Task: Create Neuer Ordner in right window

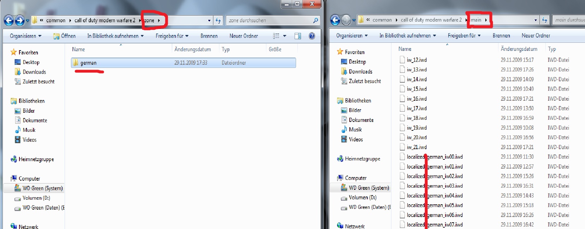Action: 536,35
